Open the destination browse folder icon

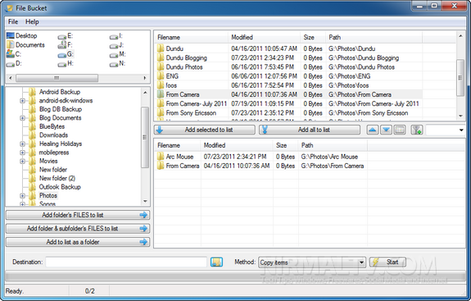coord(216,262)
